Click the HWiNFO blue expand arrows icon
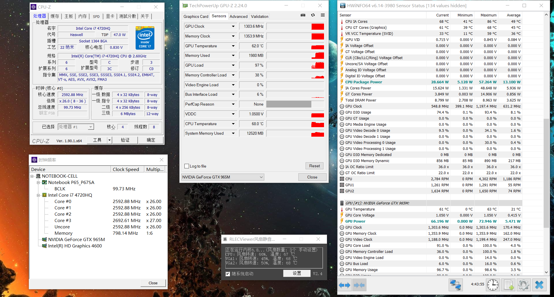554x297 pixels. coord(345,285)
